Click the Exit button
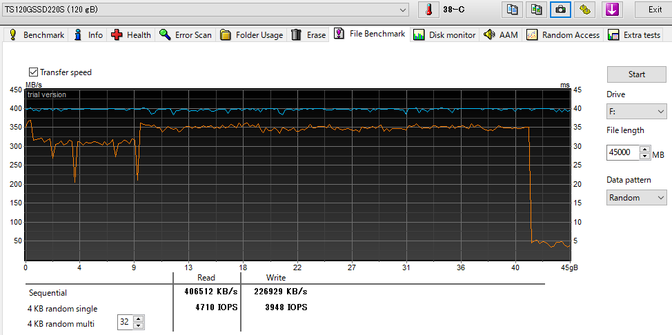 pos(655,10)
